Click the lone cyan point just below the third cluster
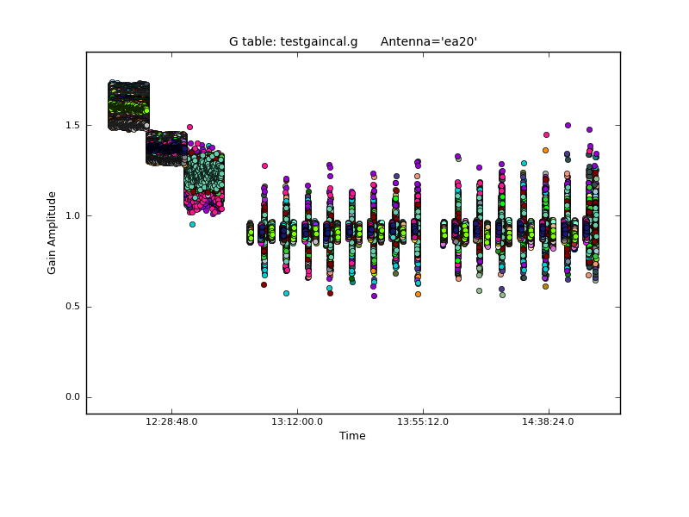The width and height of the screenshot is (689, 517). pyautogui.click(x=192, y=224)
